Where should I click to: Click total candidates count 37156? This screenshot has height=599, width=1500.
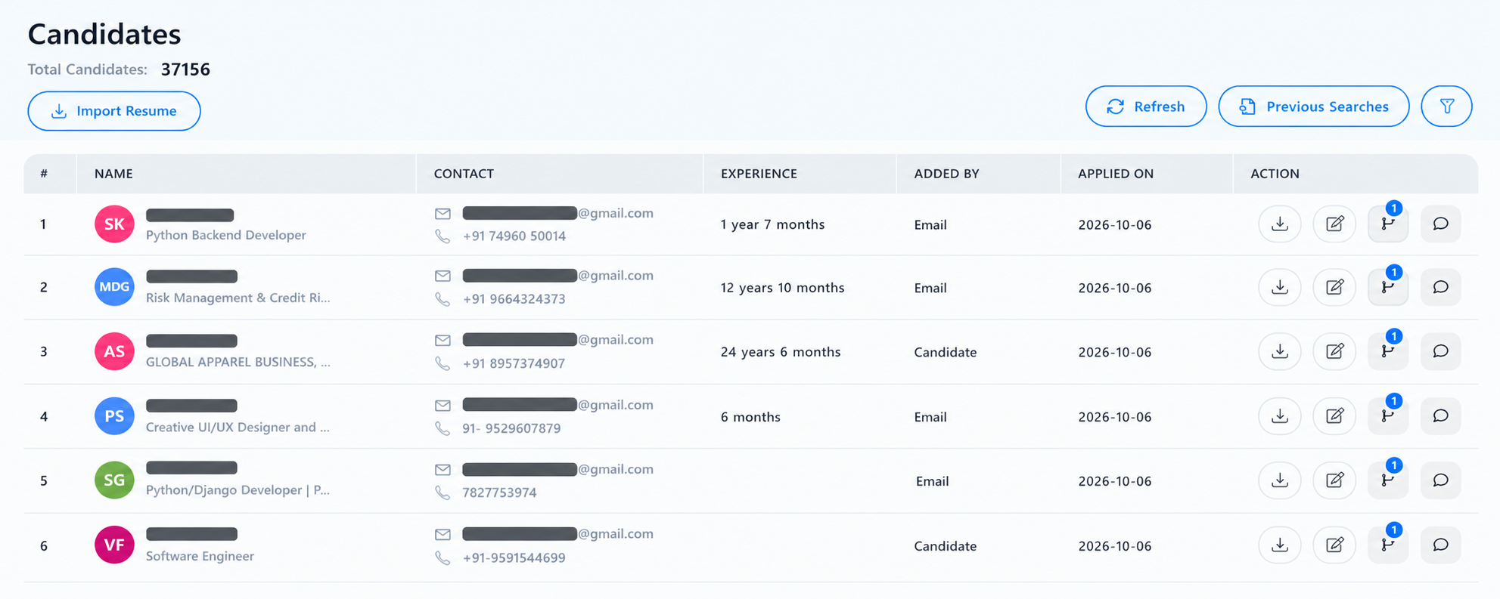point(185,69)
